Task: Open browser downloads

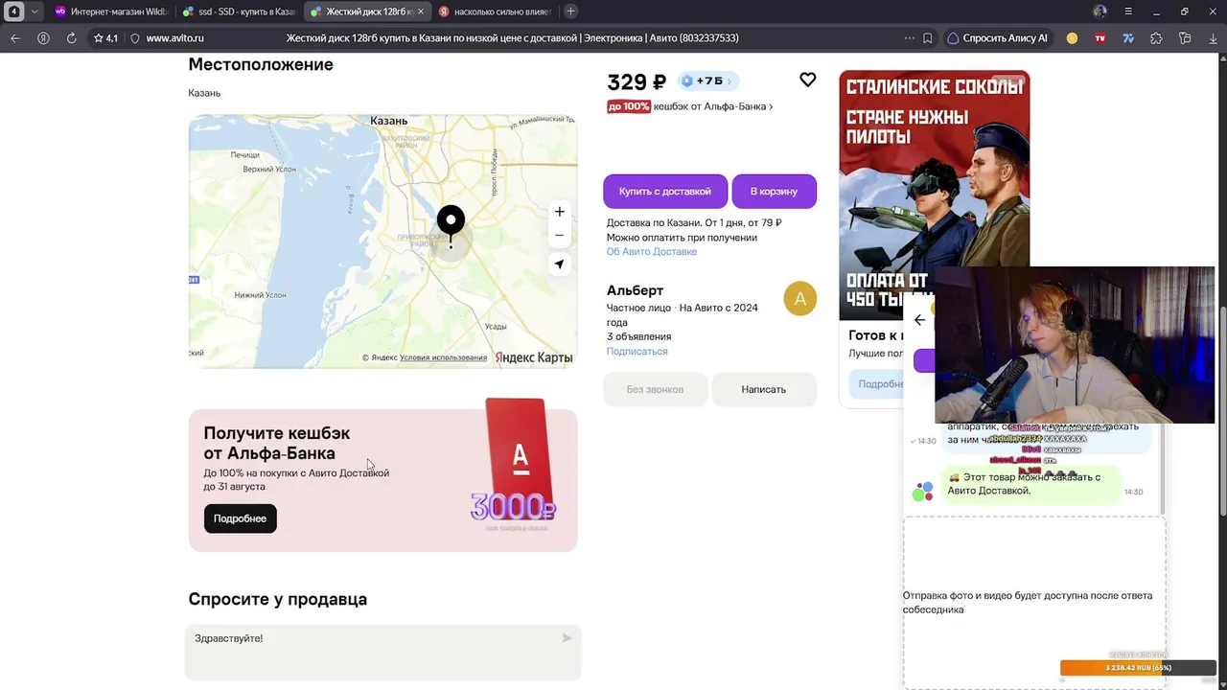Action: pos(1213,38)
